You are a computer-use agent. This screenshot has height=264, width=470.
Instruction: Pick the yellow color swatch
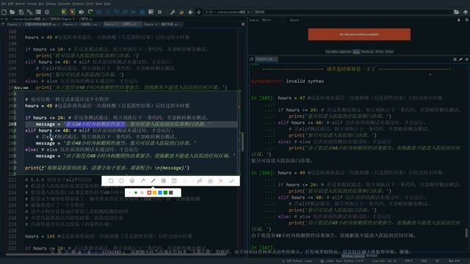155,193
